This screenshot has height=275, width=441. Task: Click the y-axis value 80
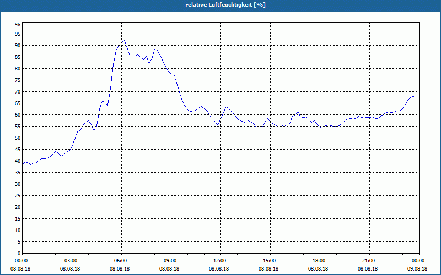point(18,68)
